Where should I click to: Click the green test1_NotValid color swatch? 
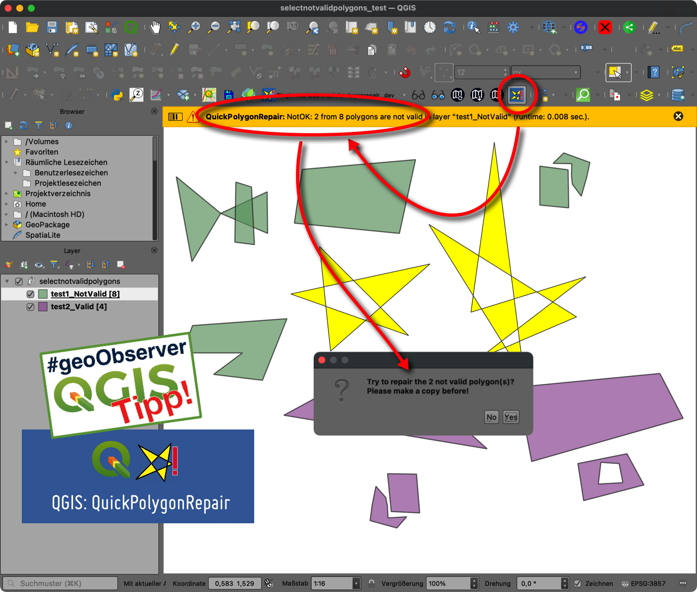coord(43,294)
